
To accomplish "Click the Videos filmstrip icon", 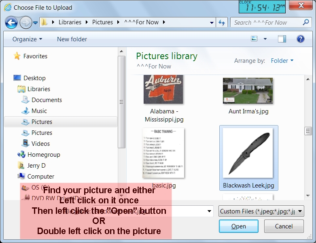I will (x=25, y=143).
